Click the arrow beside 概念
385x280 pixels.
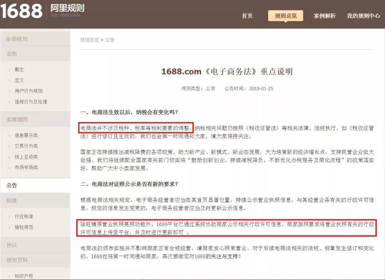click(10, 70)
